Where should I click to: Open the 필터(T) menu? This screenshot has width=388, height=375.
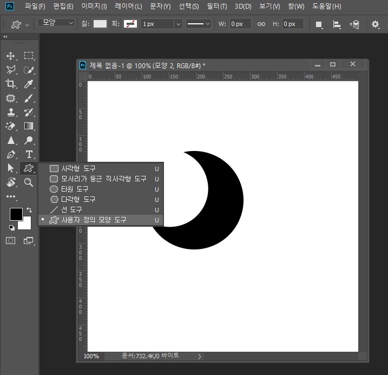217,6
